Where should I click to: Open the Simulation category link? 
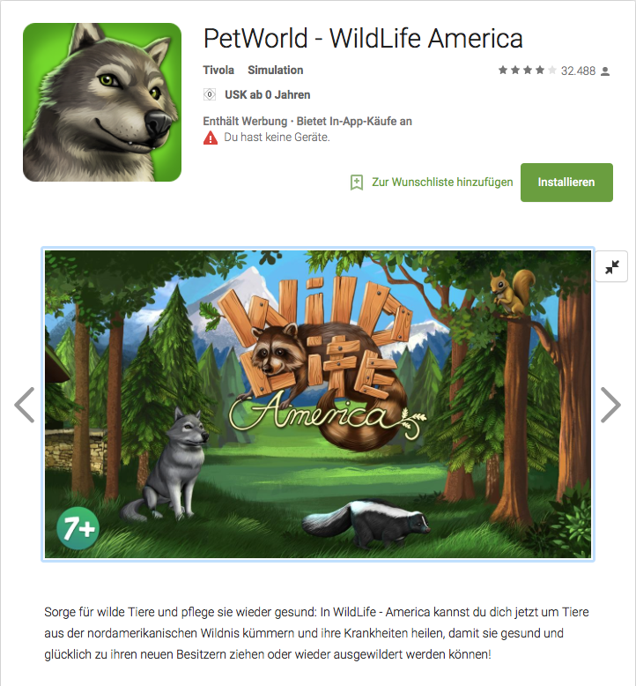(x=276, y=70)
